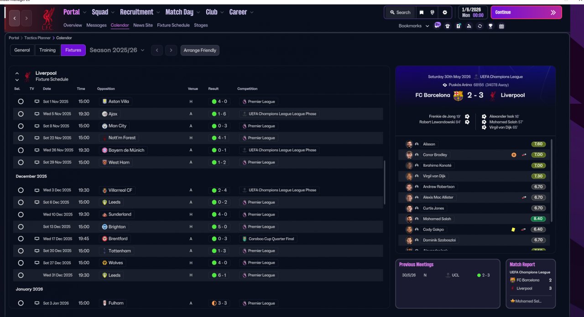
Task: Click the substitution arrows icon for Alexis Mac Allister
Action: coord(524,198)
